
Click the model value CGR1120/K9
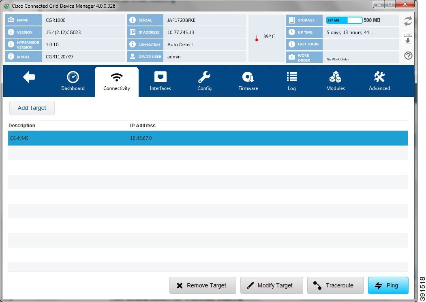(59, 57)
